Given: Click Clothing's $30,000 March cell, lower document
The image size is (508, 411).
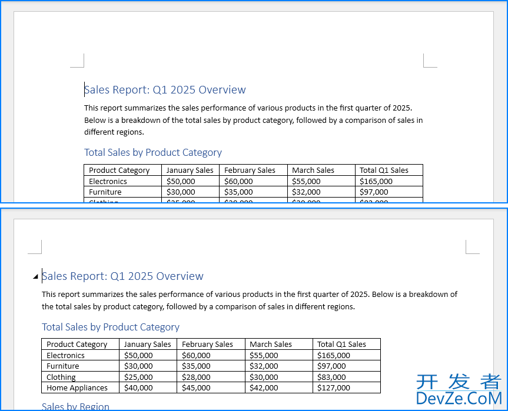Looking at the screenshot, I should (279, 377).
